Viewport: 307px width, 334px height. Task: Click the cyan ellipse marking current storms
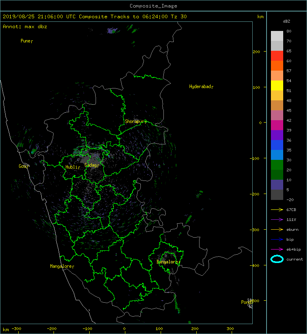tap(277, 259)
